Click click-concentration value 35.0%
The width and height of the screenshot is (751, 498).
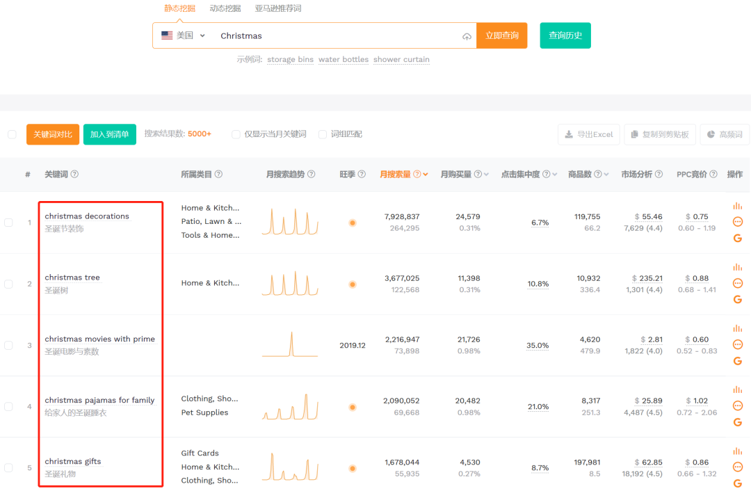(538, 345)
